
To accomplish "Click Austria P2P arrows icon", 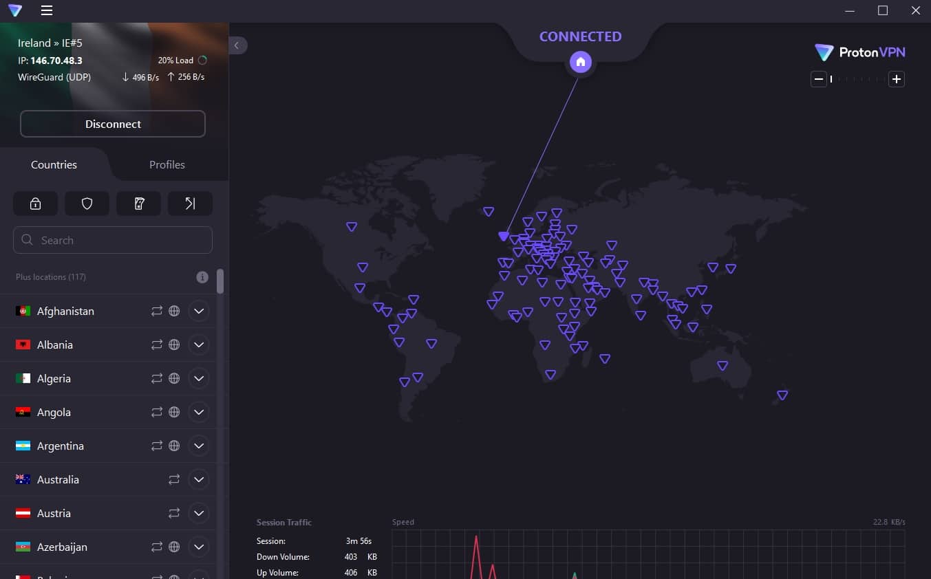I will coord(174,513).
